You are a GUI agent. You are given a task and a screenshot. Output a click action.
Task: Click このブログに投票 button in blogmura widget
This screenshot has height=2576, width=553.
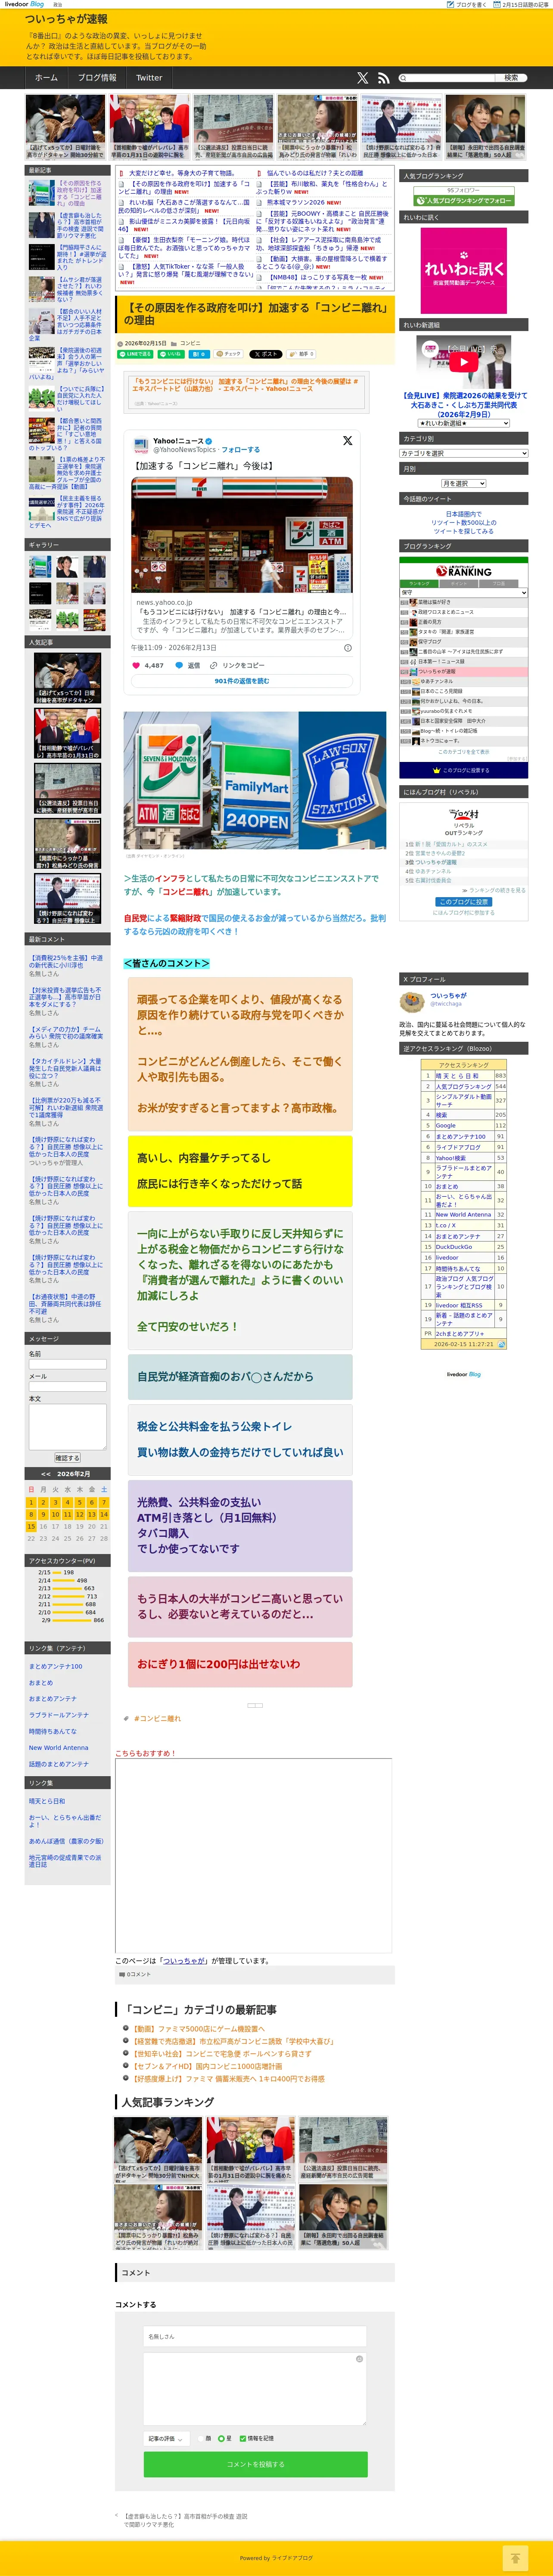(x=463, y=902)
